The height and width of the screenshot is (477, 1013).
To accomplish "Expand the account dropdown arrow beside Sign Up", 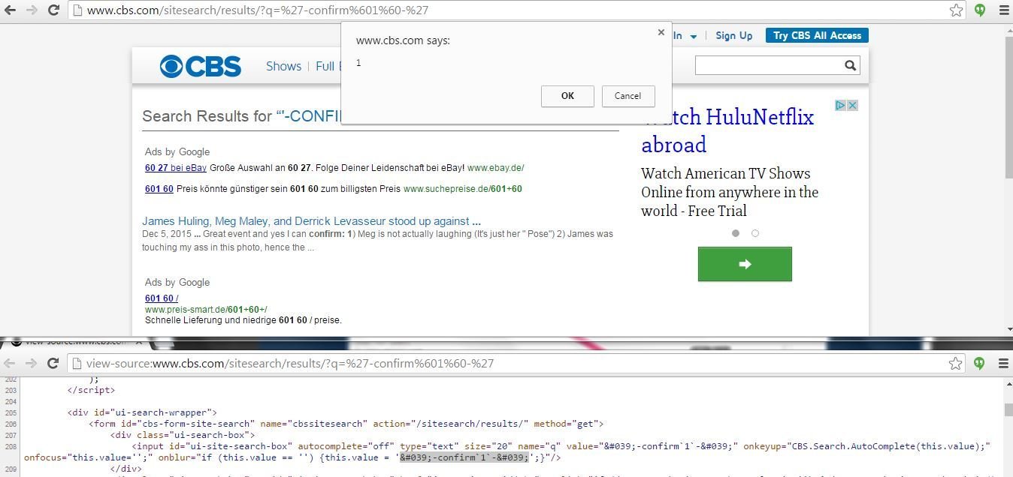I will pos(693,36).
